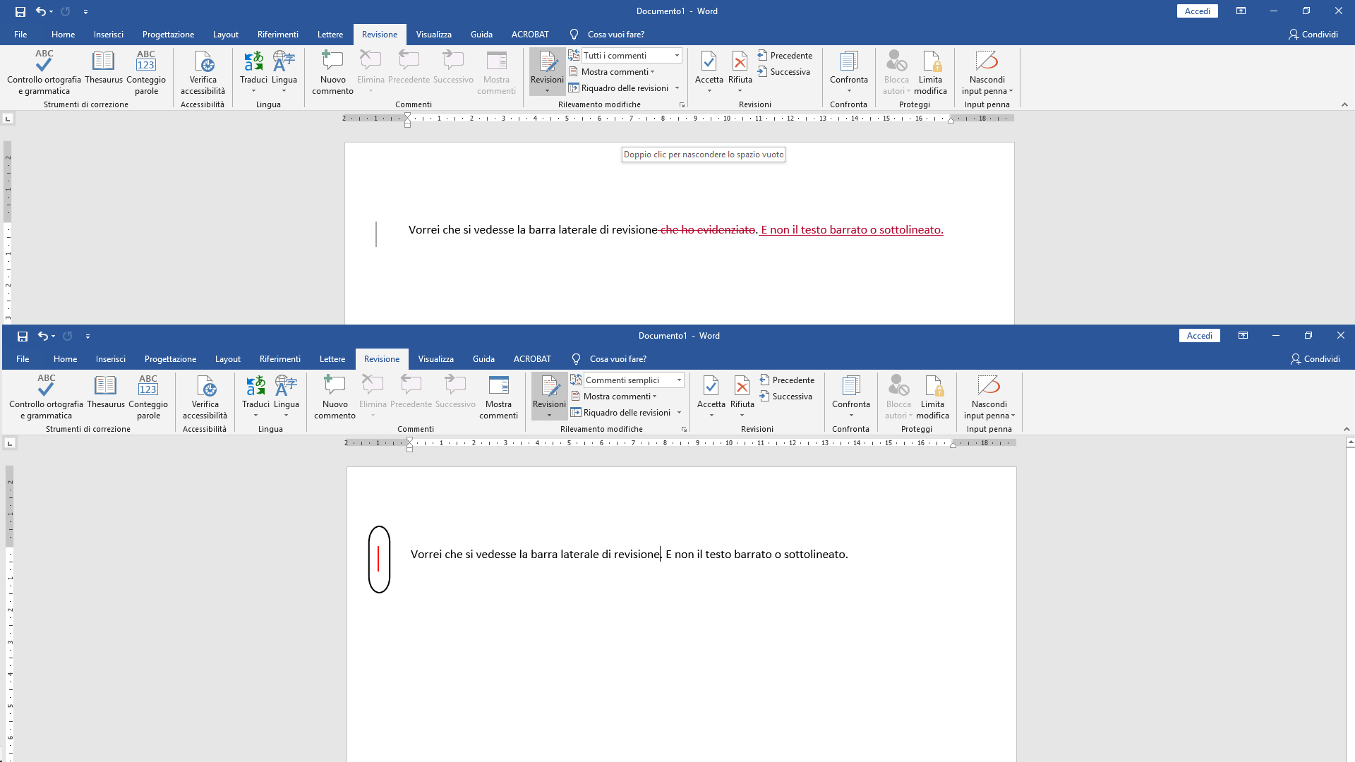
Task: Click the red revision bar in lower document margin
Action: pos(378,559)
